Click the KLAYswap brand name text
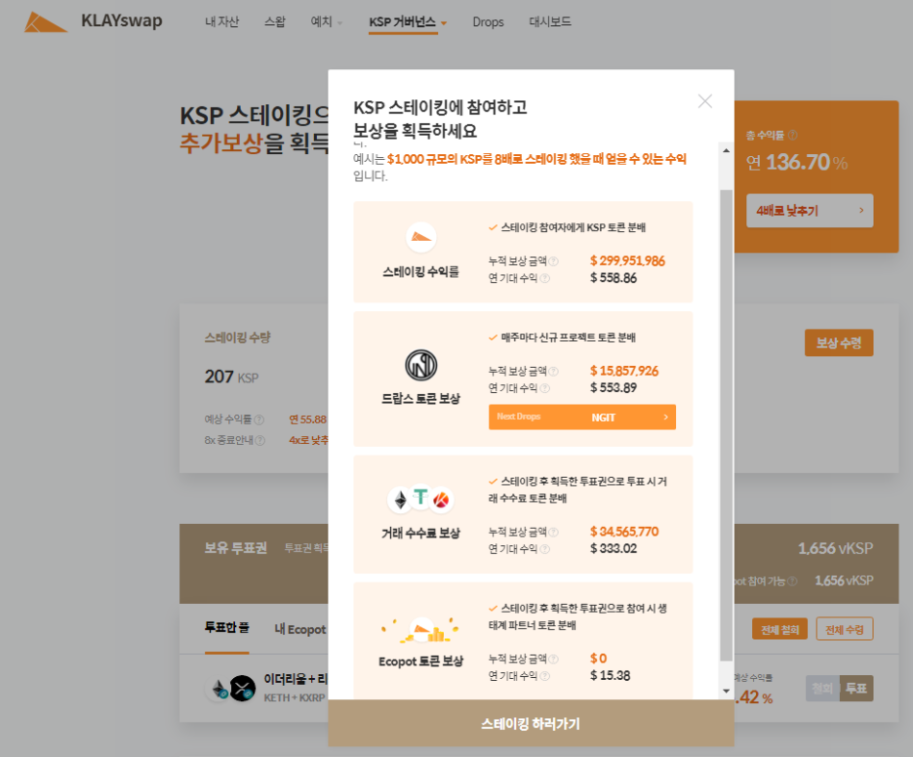 [122, 20]
